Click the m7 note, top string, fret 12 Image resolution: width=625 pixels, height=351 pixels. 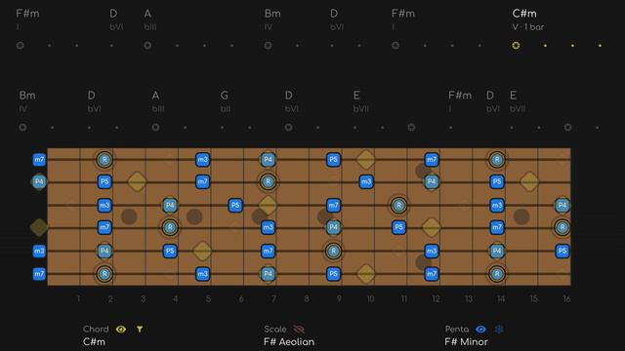coord(432,160)
